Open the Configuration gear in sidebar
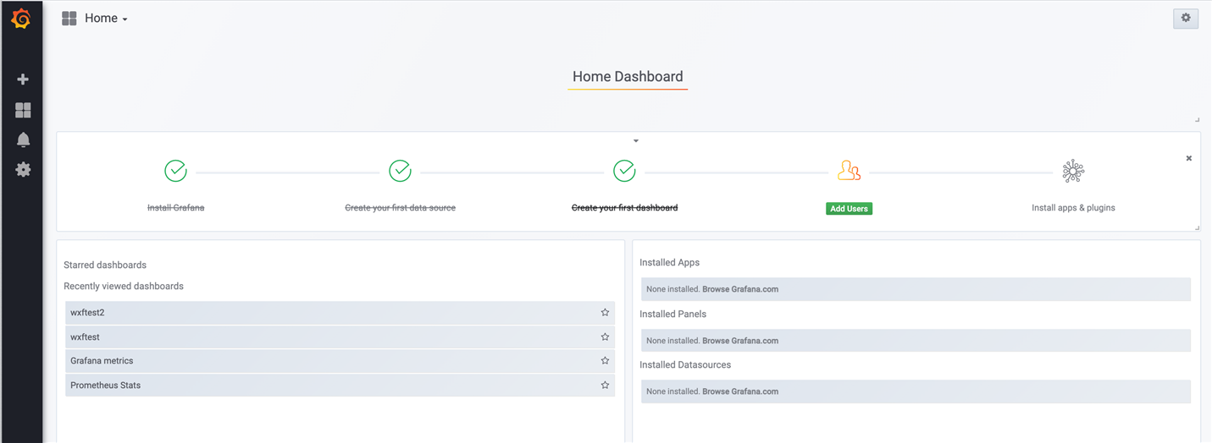Screen dimensions: 1212x443 pyautogui.click(x=23, y=169)
